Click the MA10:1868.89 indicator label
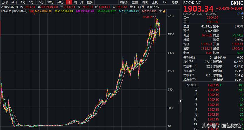This screenshot has width=244, height=130. (x=64, y=11)
